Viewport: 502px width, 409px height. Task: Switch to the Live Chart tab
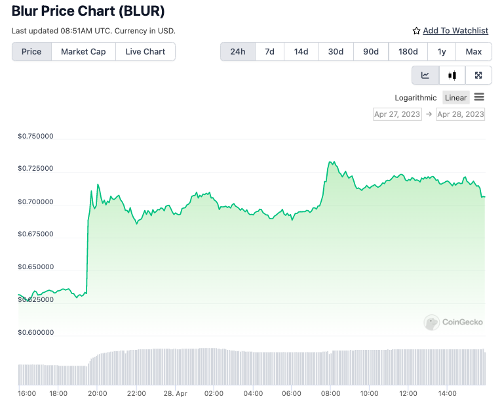[145, 52]
